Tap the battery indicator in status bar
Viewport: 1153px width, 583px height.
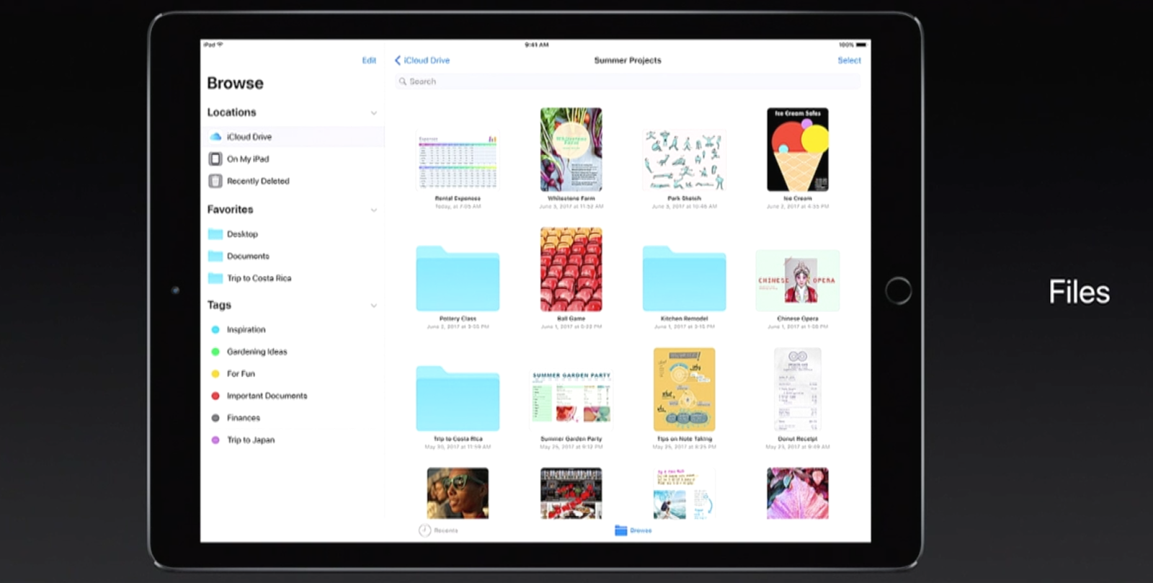(x=861, y=45)
